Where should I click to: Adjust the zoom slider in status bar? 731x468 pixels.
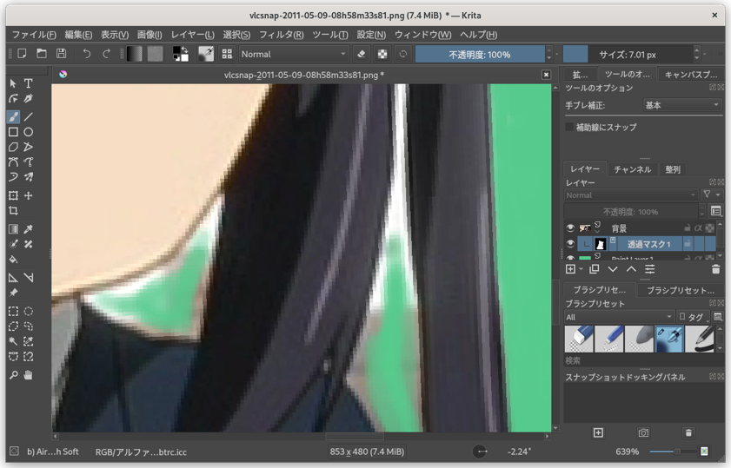coord(671,452)
